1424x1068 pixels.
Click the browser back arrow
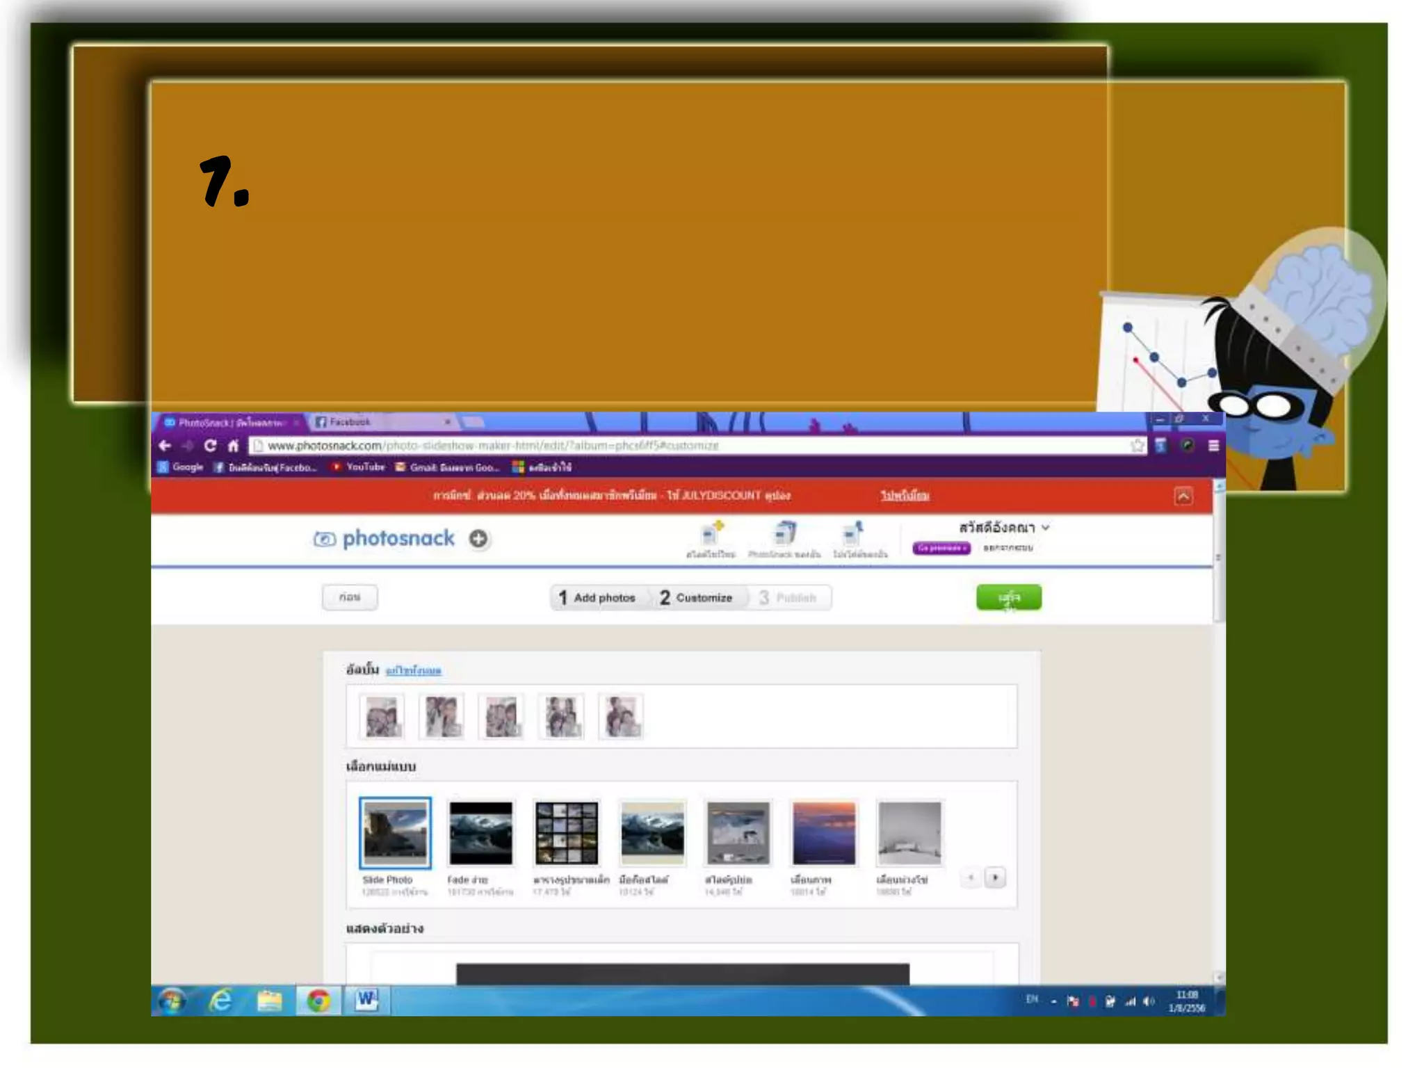click(x=165, y=446)
